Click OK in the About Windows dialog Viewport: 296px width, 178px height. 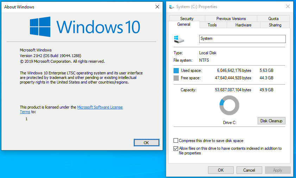coord(146,143)
